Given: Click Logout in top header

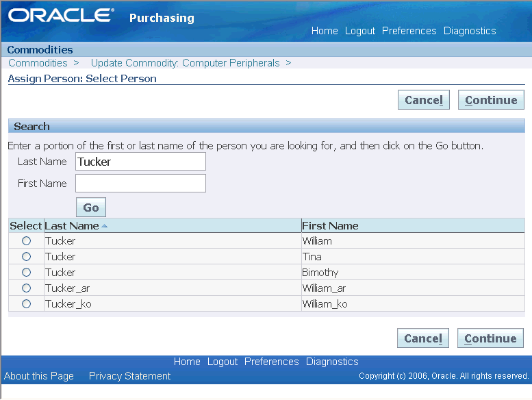Looking at the screenshot, I should pos(360,31).
